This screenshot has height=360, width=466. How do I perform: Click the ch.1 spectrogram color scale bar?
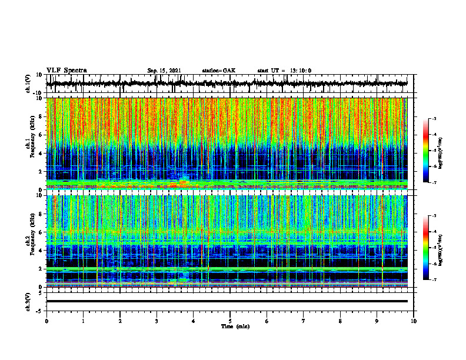click(x=425, y=151)
